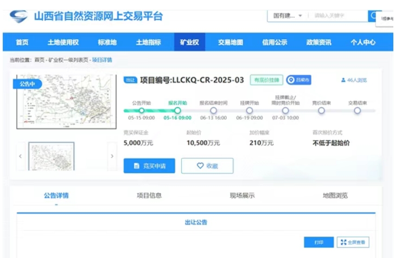The width and height of the screenshot is (395, 258).
Task: Go to 土地使用权 in navigation bar
Action: coord(63,42)
